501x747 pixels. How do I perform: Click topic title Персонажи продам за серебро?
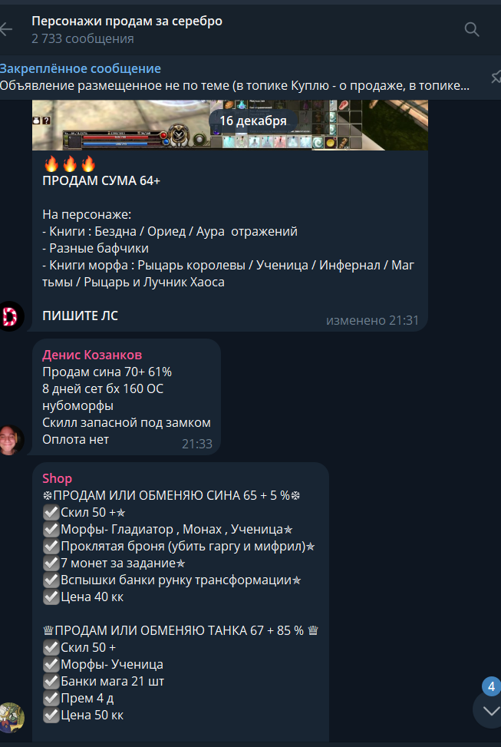coord(127,21)
